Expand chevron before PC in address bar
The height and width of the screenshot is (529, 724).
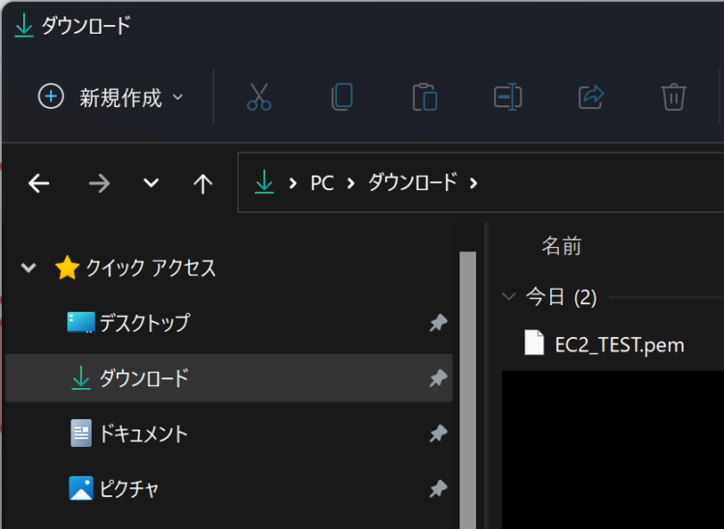tap(292, 183)
